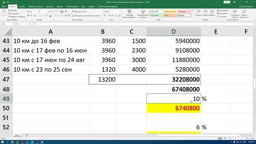Open the Данные ribbon tab
The width and height of the screenshot is (256, 144).
pyautogui.click(x=60, y=6)
